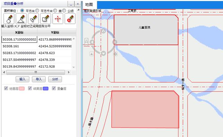Switch to the 地图 tab
The height and width of the screenshot is (137, 223).
[89, 4]
